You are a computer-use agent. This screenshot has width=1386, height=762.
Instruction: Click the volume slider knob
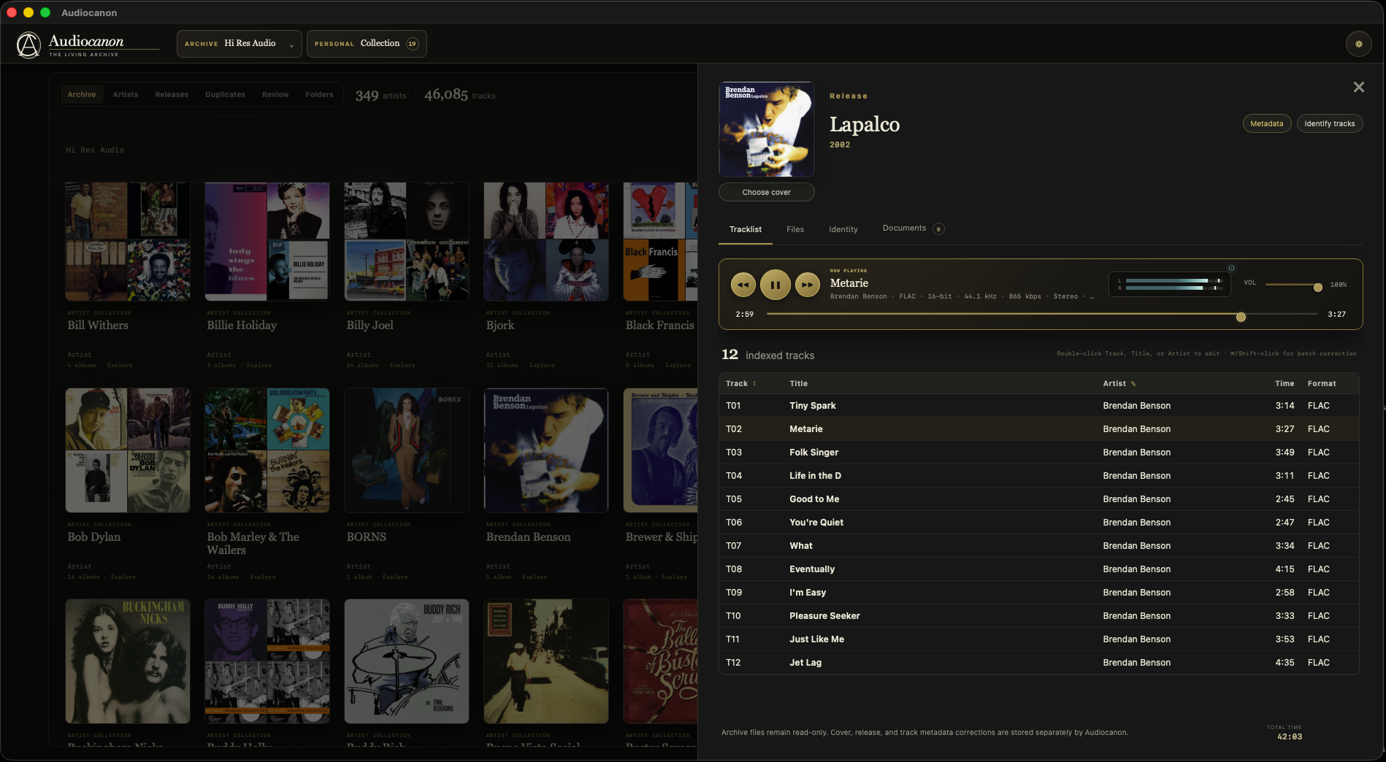click(x=1318, y=287)
